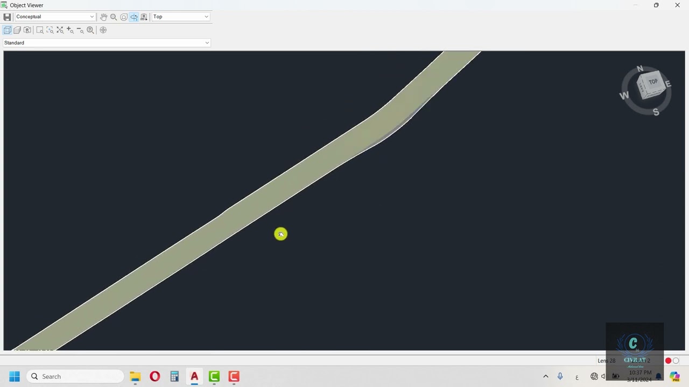Activate the Pan hand tool
Viewport: 689px width, 387px height.
pyautogui.click(x=103, y=17)
